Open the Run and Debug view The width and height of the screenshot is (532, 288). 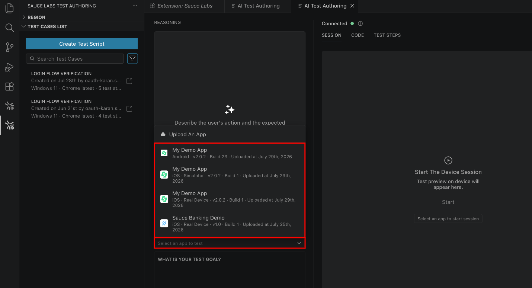point(10,67)
